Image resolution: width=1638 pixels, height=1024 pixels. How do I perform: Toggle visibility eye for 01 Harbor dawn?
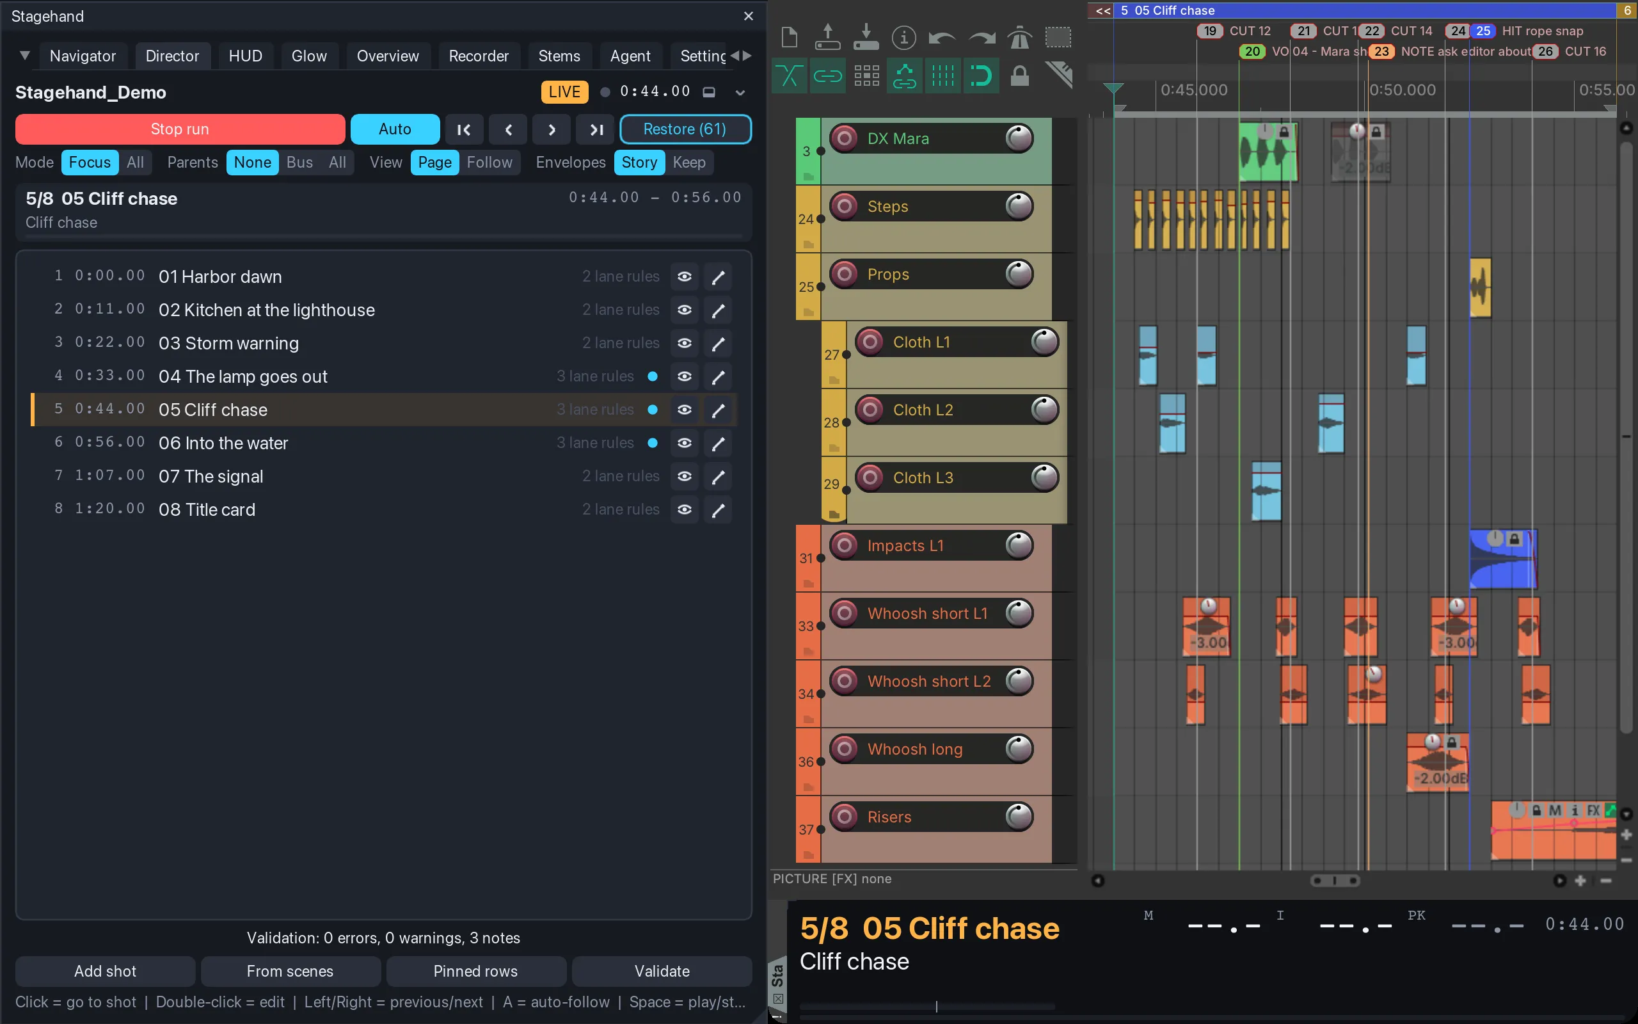[684, 276]
